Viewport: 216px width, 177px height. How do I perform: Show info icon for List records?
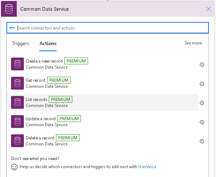click(x=202, y=103)
